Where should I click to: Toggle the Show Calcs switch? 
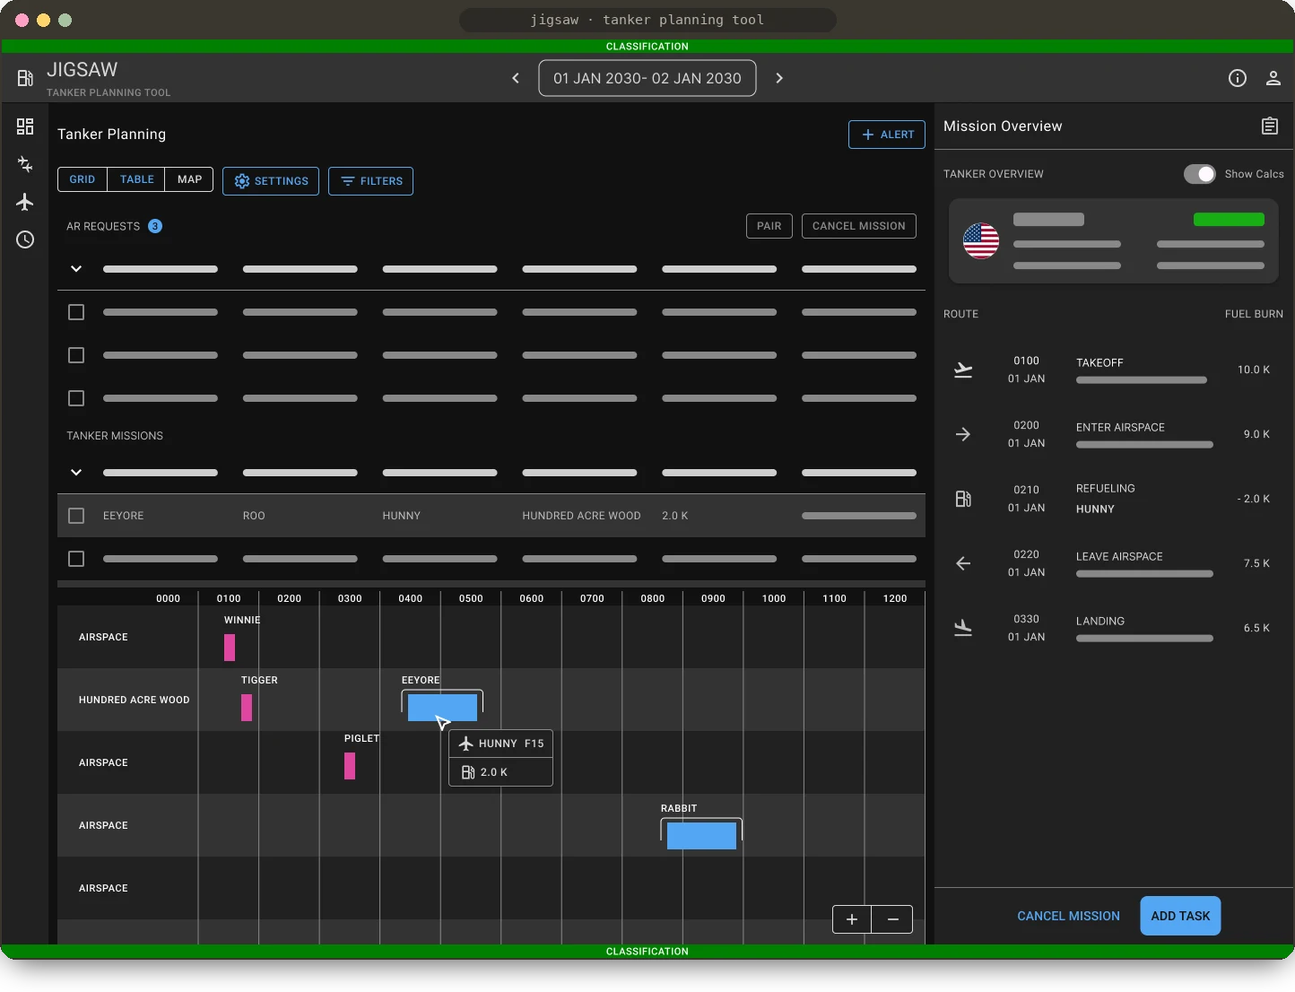click(1200, 174)
